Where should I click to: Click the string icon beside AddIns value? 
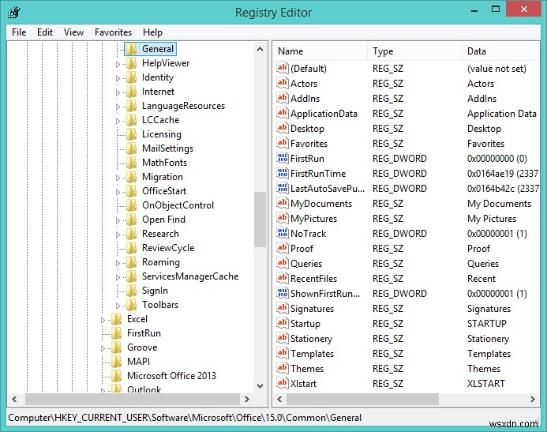click(x=283, y=98)
